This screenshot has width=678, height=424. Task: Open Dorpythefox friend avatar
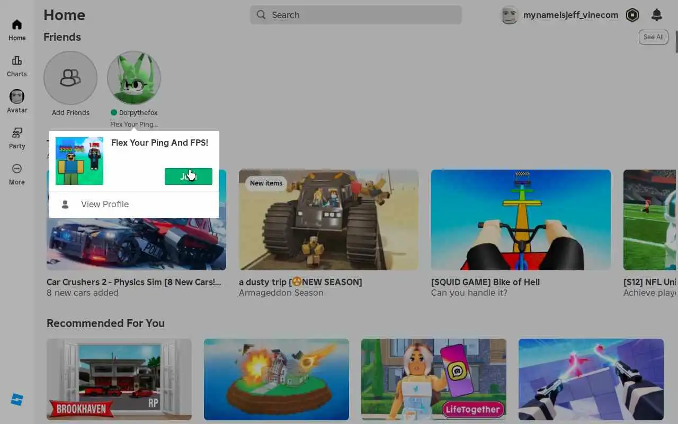[x=134, y=78]
